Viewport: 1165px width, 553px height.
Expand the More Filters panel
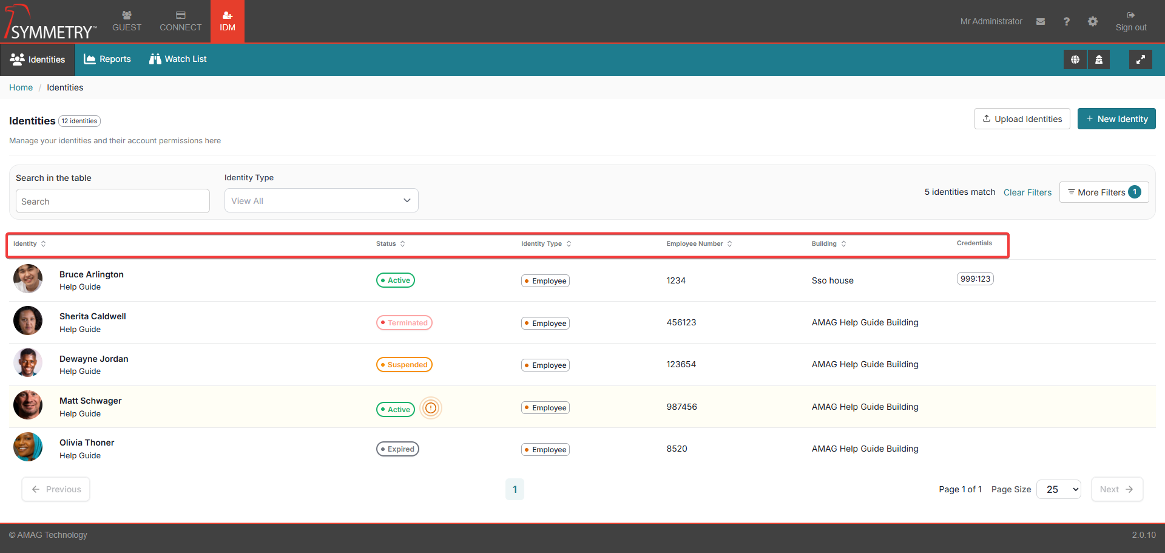pos(1103,192)
